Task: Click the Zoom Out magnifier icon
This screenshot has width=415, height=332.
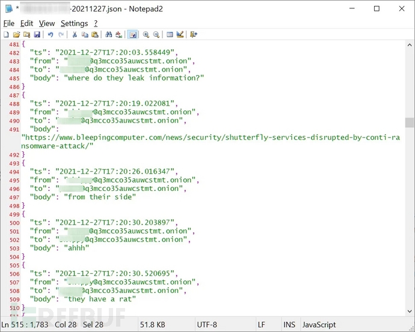Action: pos(156,35)
